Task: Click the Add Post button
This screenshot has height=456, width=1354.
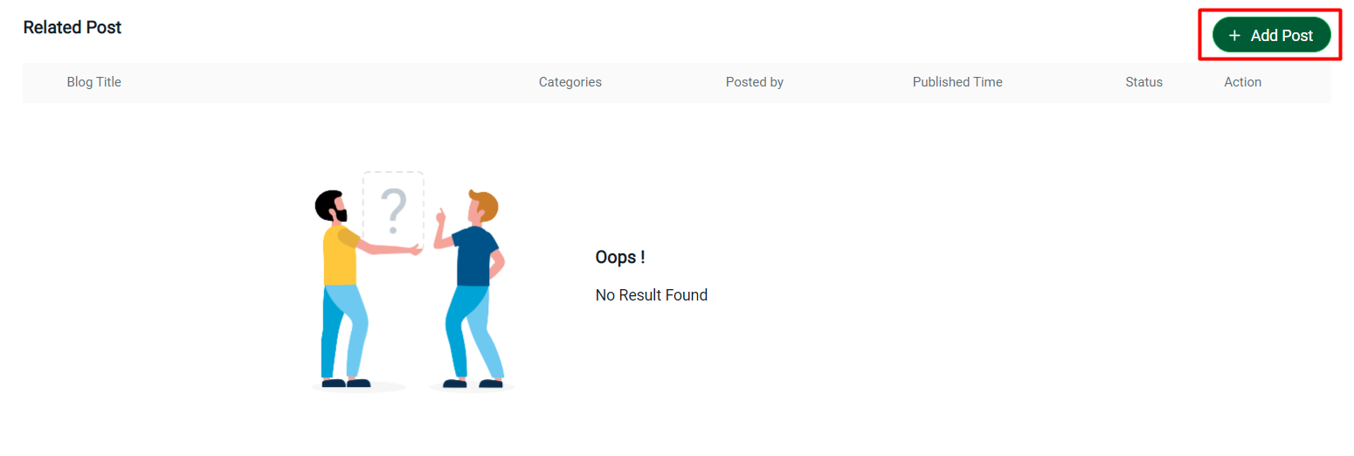Action: [x=1271, y=35]
